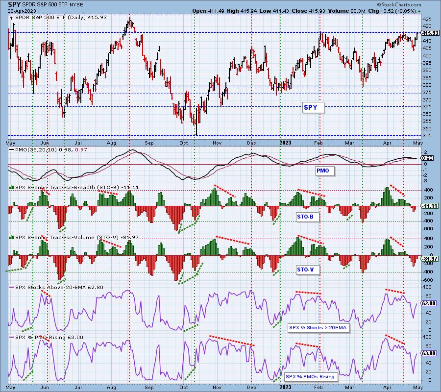Click the 0.98 PMO value tag
The height and width of the screenshot is (392, 441).
point(427,158)
